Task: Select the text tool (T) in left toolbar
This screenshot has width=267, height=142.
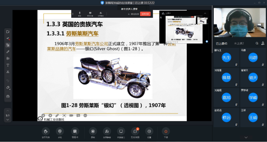Action: (x=8, y=65)
